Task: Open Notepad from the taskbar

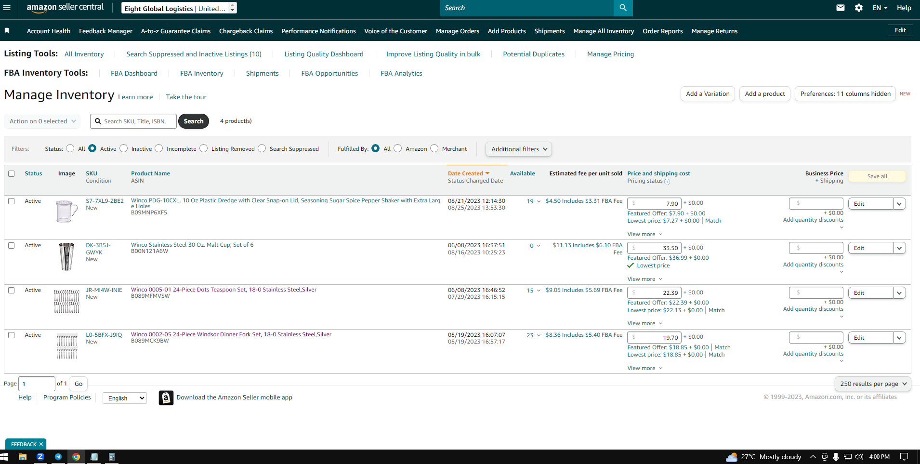Action: pyautogui.click(x=94, y=457)
